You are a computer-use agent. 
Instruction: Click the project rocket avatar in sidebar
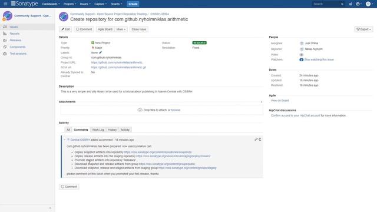(x=8, y=16)
